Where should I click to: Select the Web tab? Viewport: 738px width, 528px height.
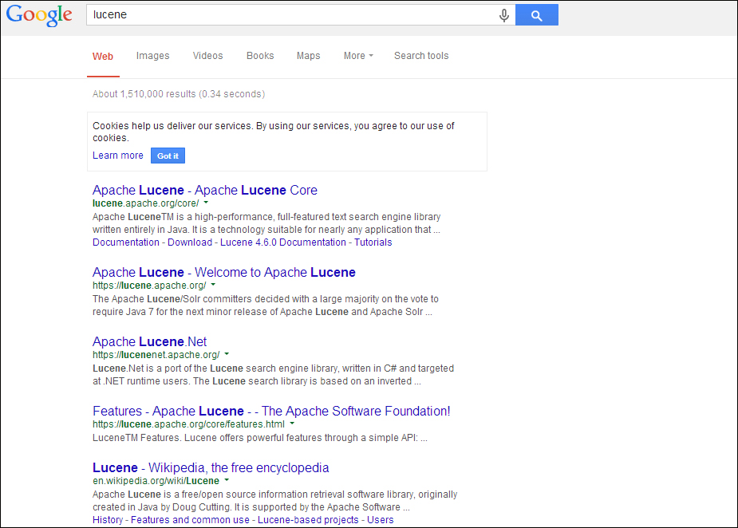(103, 56)
